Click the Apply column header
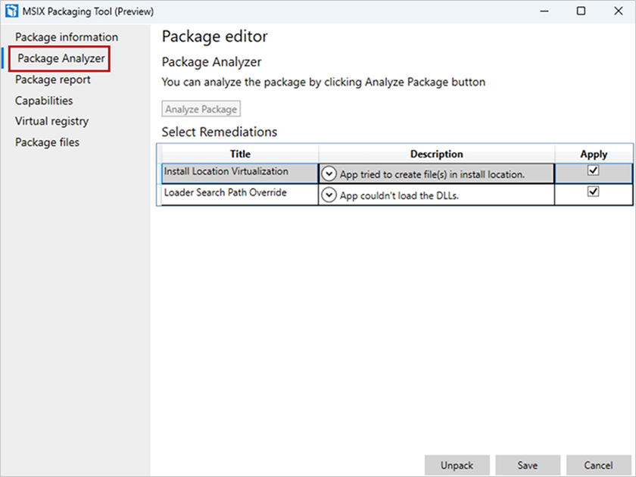The height and width of the screenshot is (477, 636). (x=594, y=154)
